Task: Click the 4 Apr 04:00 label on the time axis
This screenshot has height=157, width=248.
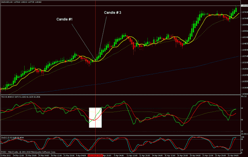Action: [x=81, y=155]
